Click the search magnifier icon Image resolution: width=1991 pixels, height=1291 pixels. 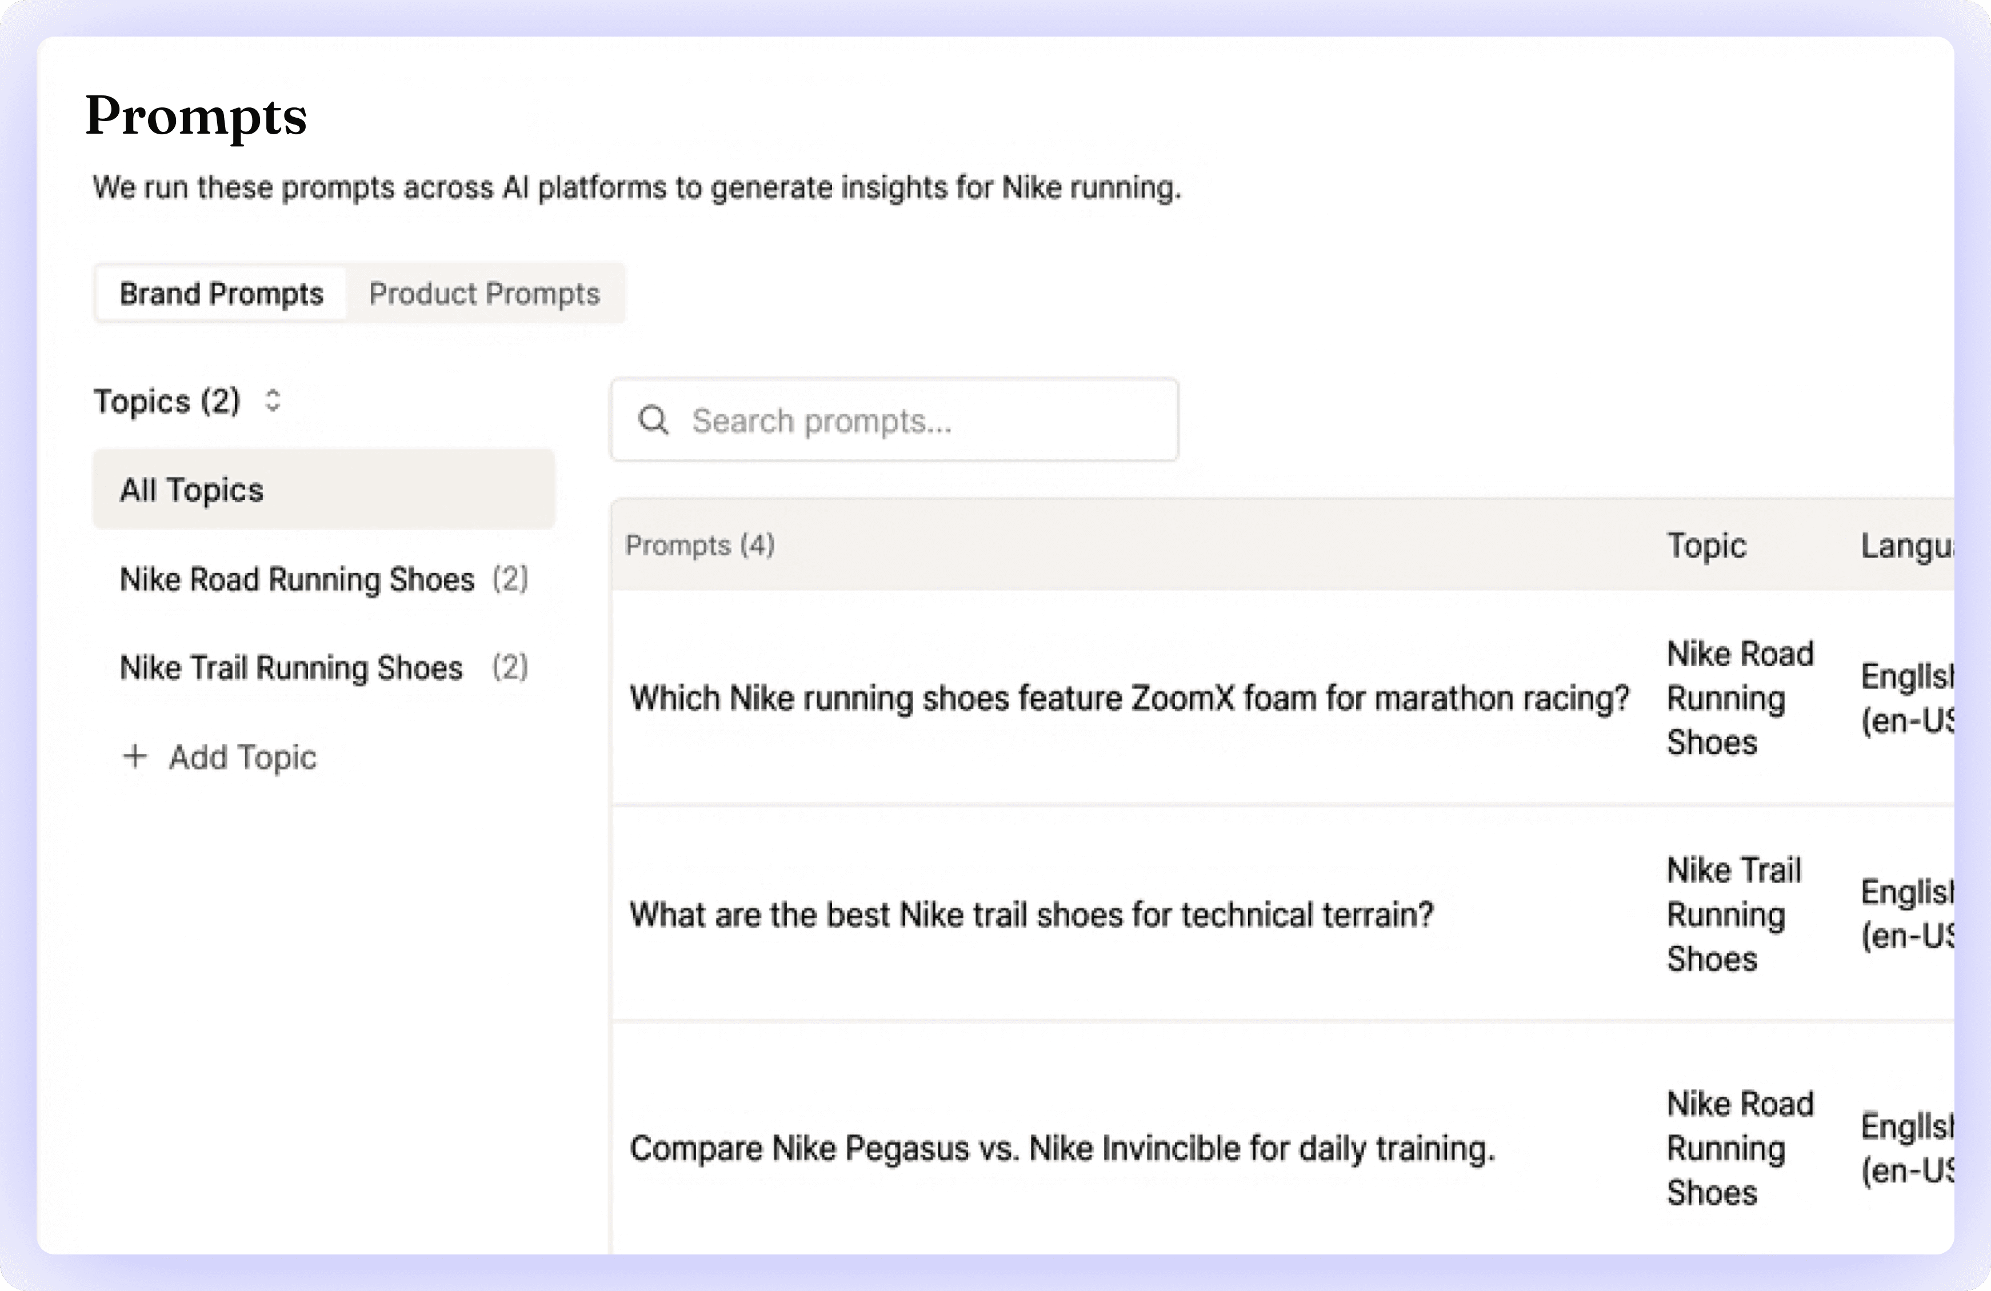653,420
